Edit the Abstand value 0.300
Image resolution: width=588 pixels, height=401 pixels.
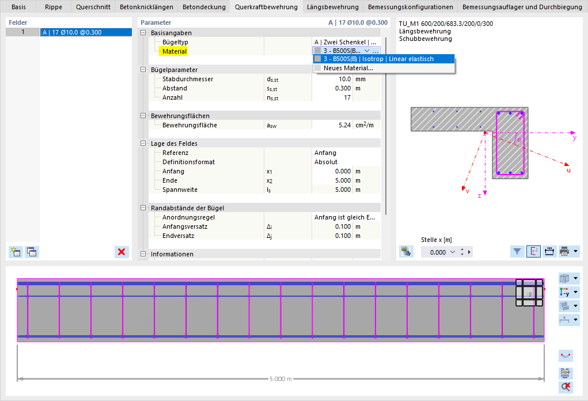pos(333,88)
